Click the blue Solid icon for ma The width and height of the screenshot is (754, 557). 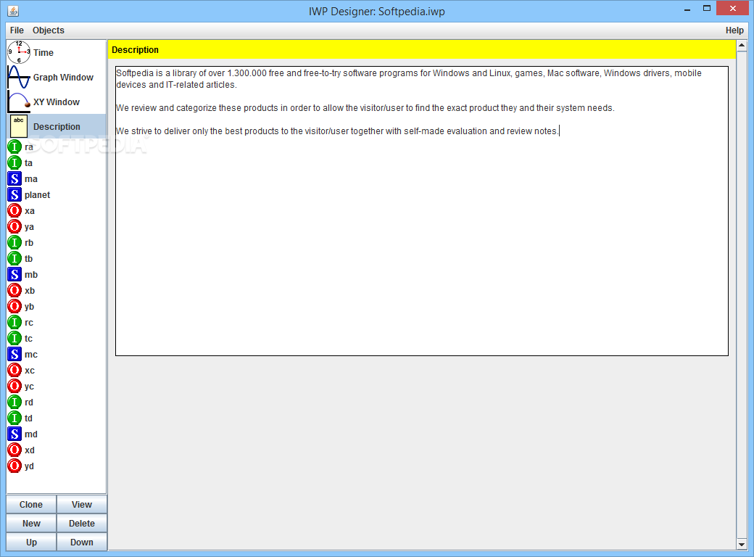[x=14, y=178]
